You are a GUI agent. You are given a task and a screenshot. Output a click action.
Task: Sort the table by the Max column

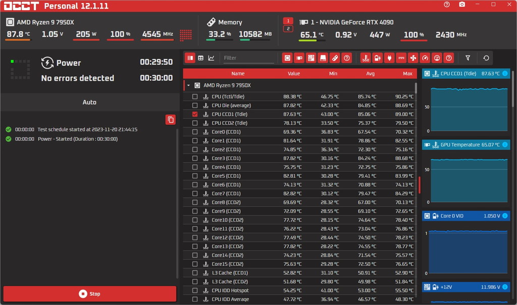tap(407, 74)
